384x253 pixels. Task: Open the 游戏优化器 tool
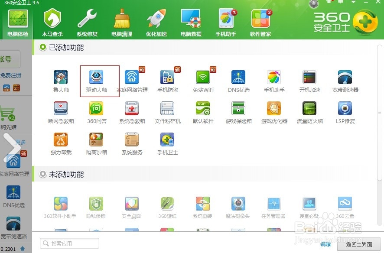click(x=274, y=113)
